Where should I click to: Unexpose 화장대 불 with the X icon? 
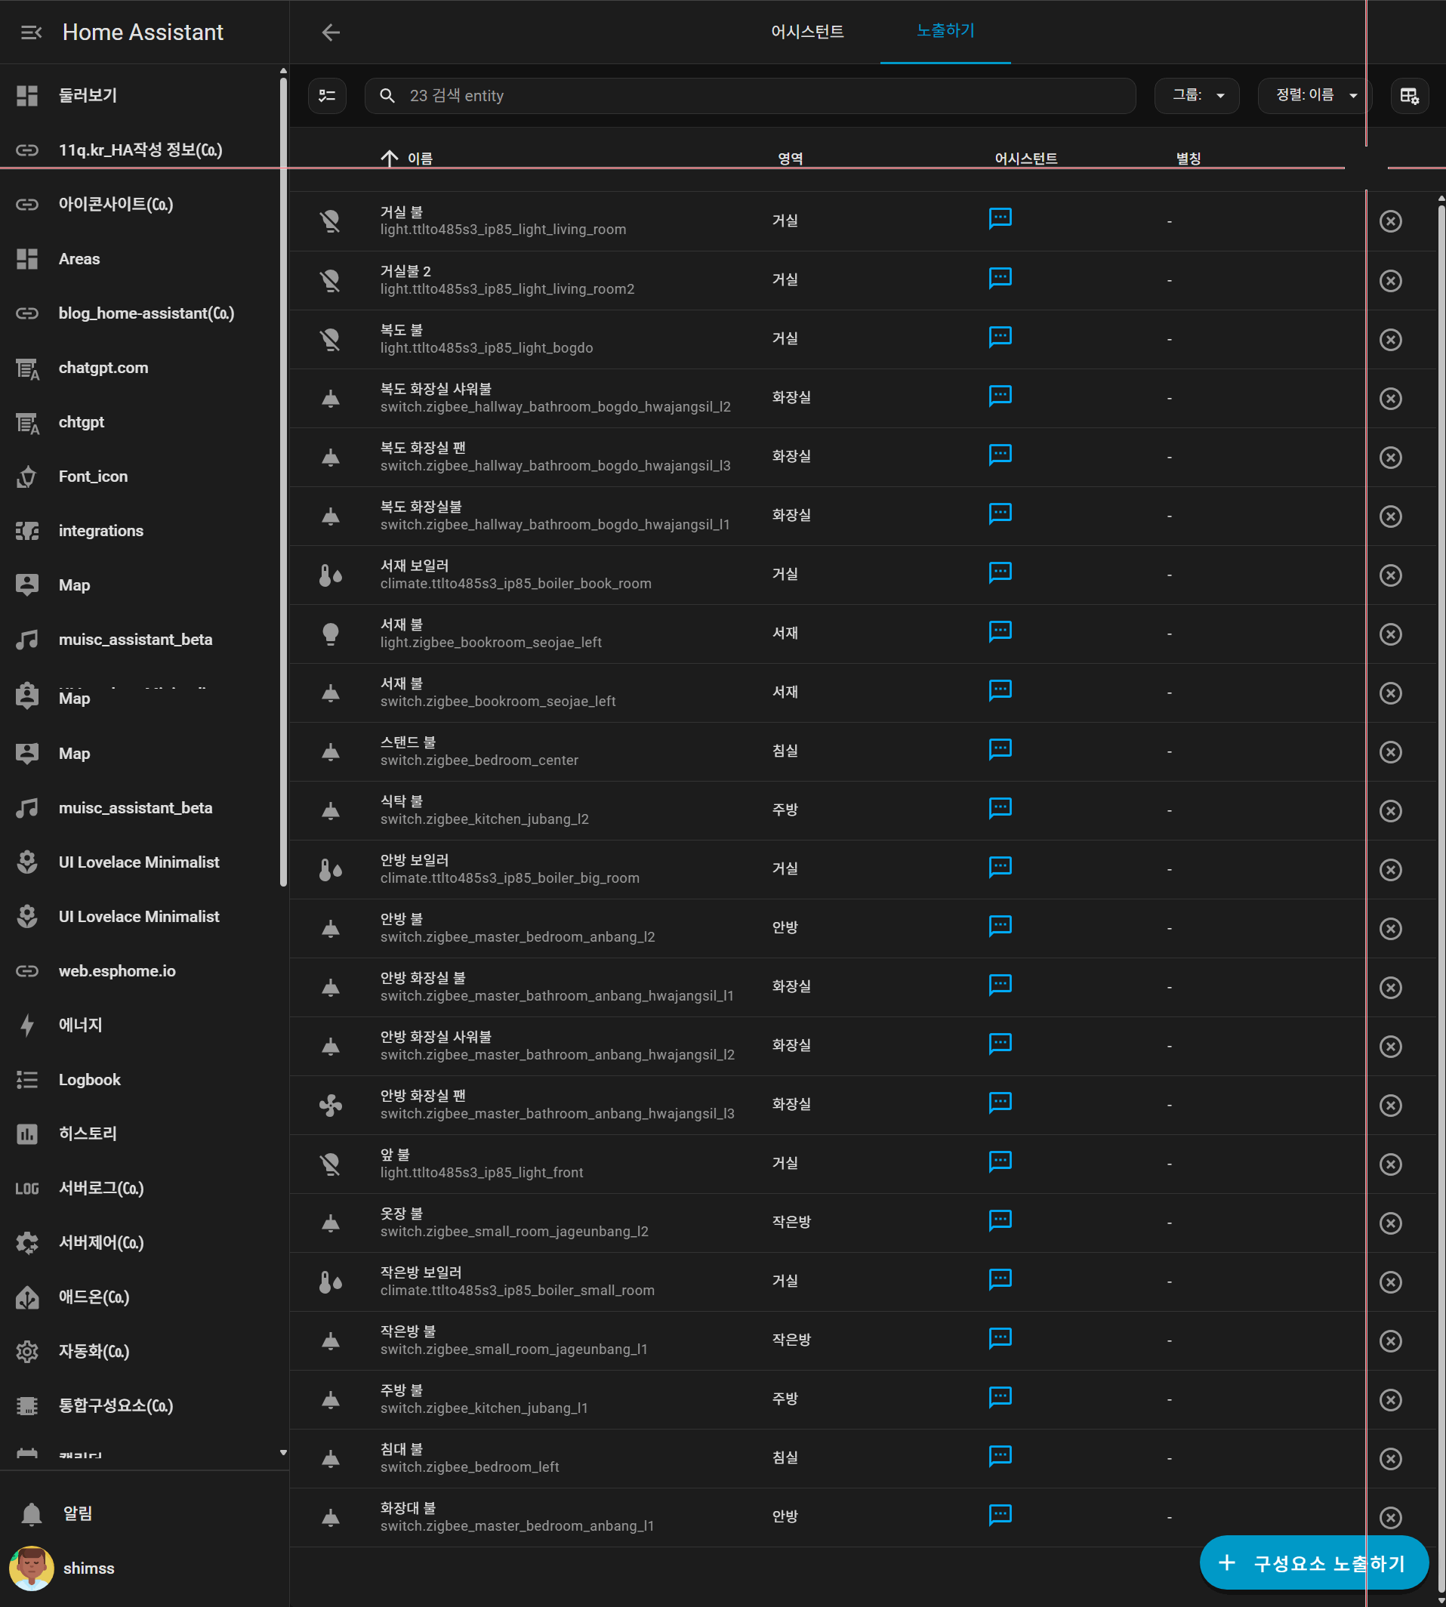coord(1390,1517)
